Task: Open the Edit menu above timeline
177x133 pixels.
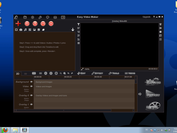Action: [x=81, y=73]
